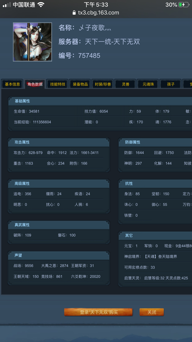This screenshot has height=342, width=192.
Task: Tap the character avatar portrait
Action: 32,42
